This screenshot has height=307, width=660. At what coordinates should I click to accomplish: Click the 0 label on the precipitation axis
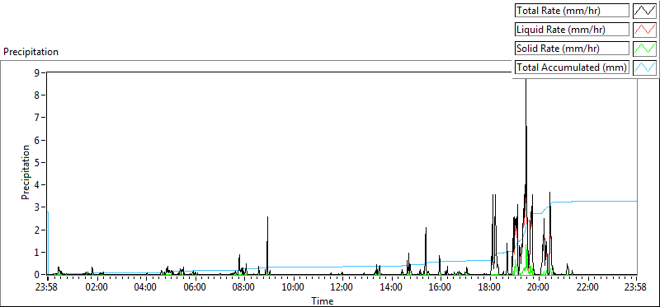[x=37, y=274]
